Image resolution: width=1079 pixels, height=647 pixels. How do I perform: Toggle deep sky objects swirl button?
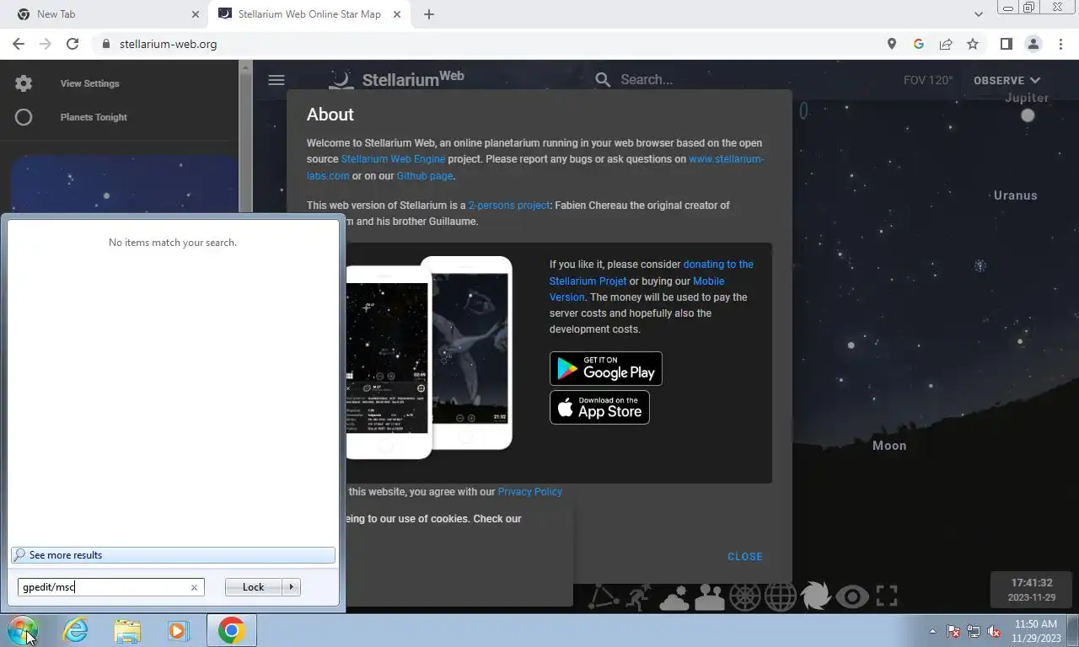tap(816, 596)
